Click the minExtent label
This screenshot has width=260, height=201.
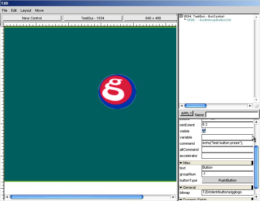(x=187, y=125)
